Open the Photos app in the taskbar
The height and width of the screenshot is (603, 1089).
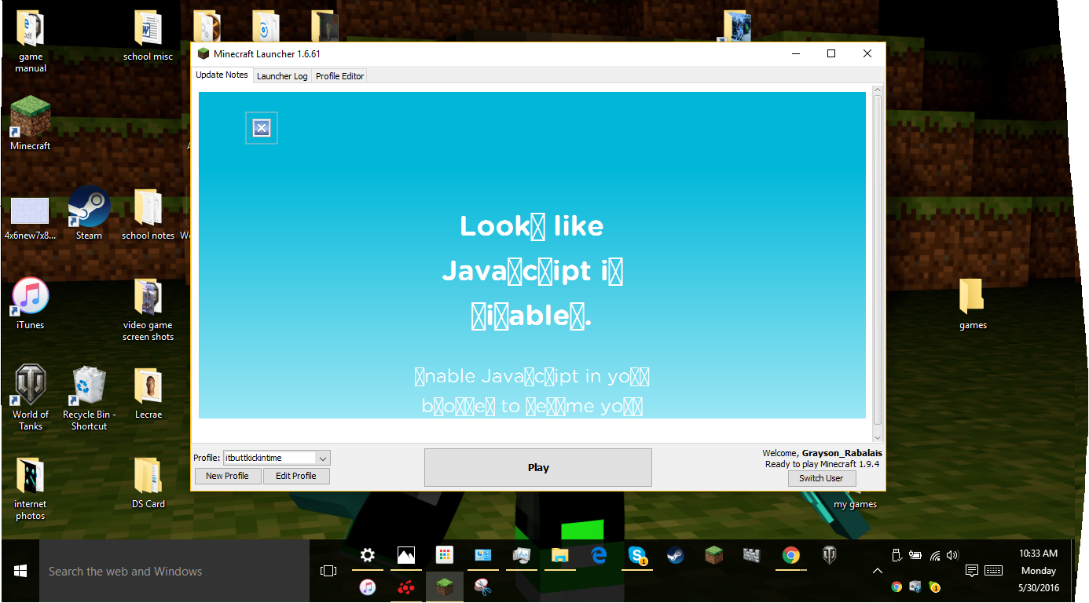coord(405,556)
